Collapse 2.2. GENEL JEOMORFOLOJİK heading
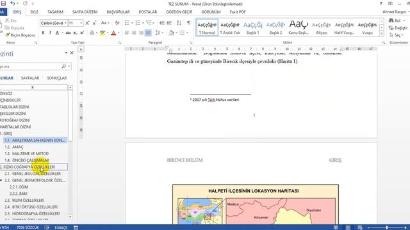This screenshot has width=410, height=230. [1, 180]
